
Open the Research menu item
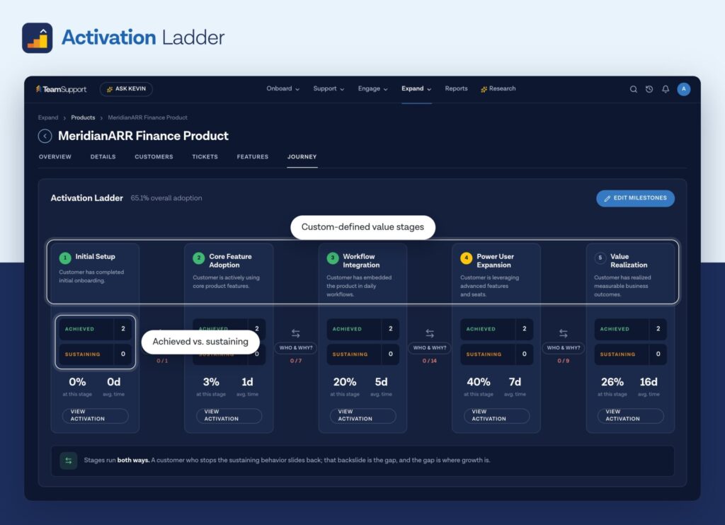pos(498,88)
